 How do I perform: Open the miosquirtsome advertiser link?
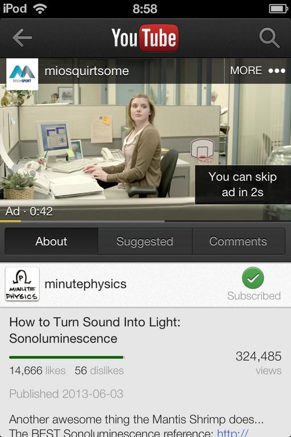tap(86, 71)
